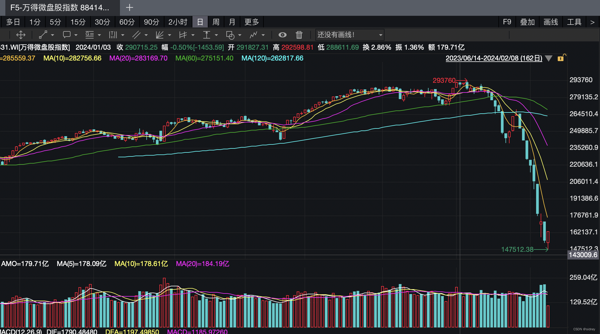
Task: Switch to 15分 period
Action: [78, 22]
